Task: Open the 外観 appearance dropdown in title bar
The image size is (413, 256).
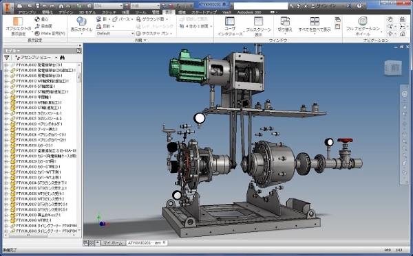Action: click(x=145, y=5)
